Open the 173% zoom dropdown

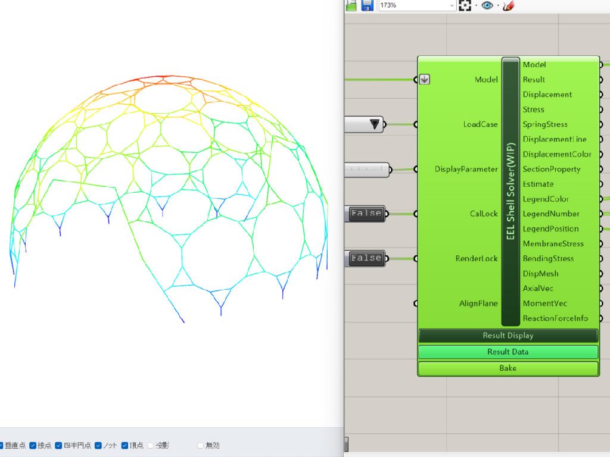[452, 5]
